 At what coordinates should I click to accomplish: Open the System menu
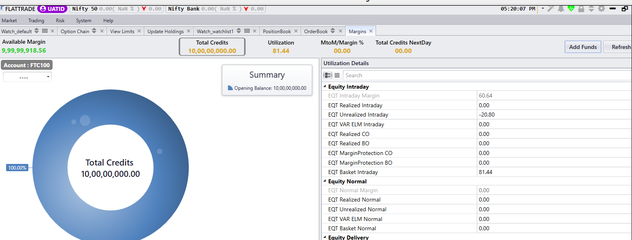pos(84,20)
